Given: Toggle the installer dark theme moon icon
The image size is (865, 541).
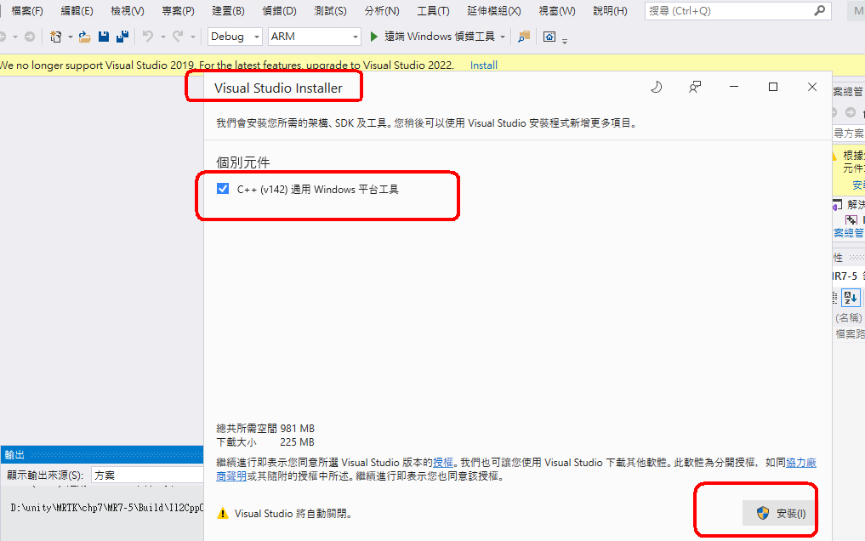Looking at the screenshot, I should [656, 87].
